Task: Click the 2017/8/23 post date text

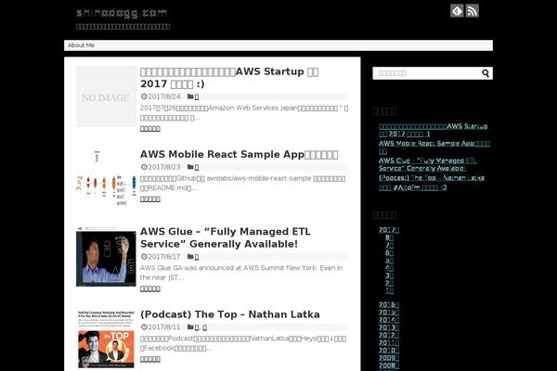Action: [163, 167]
